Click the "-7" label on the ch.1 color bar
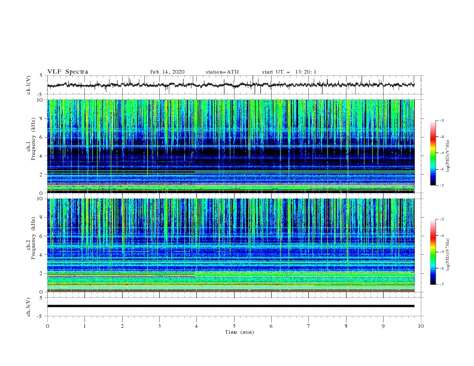This screenshot has height=366, width=474. click(441, 185)
